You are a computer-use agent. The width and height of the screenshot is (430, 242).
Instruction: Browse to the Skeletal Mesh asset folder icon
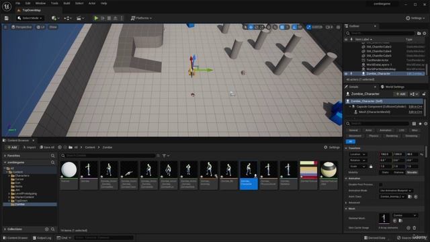click(400, 220)
